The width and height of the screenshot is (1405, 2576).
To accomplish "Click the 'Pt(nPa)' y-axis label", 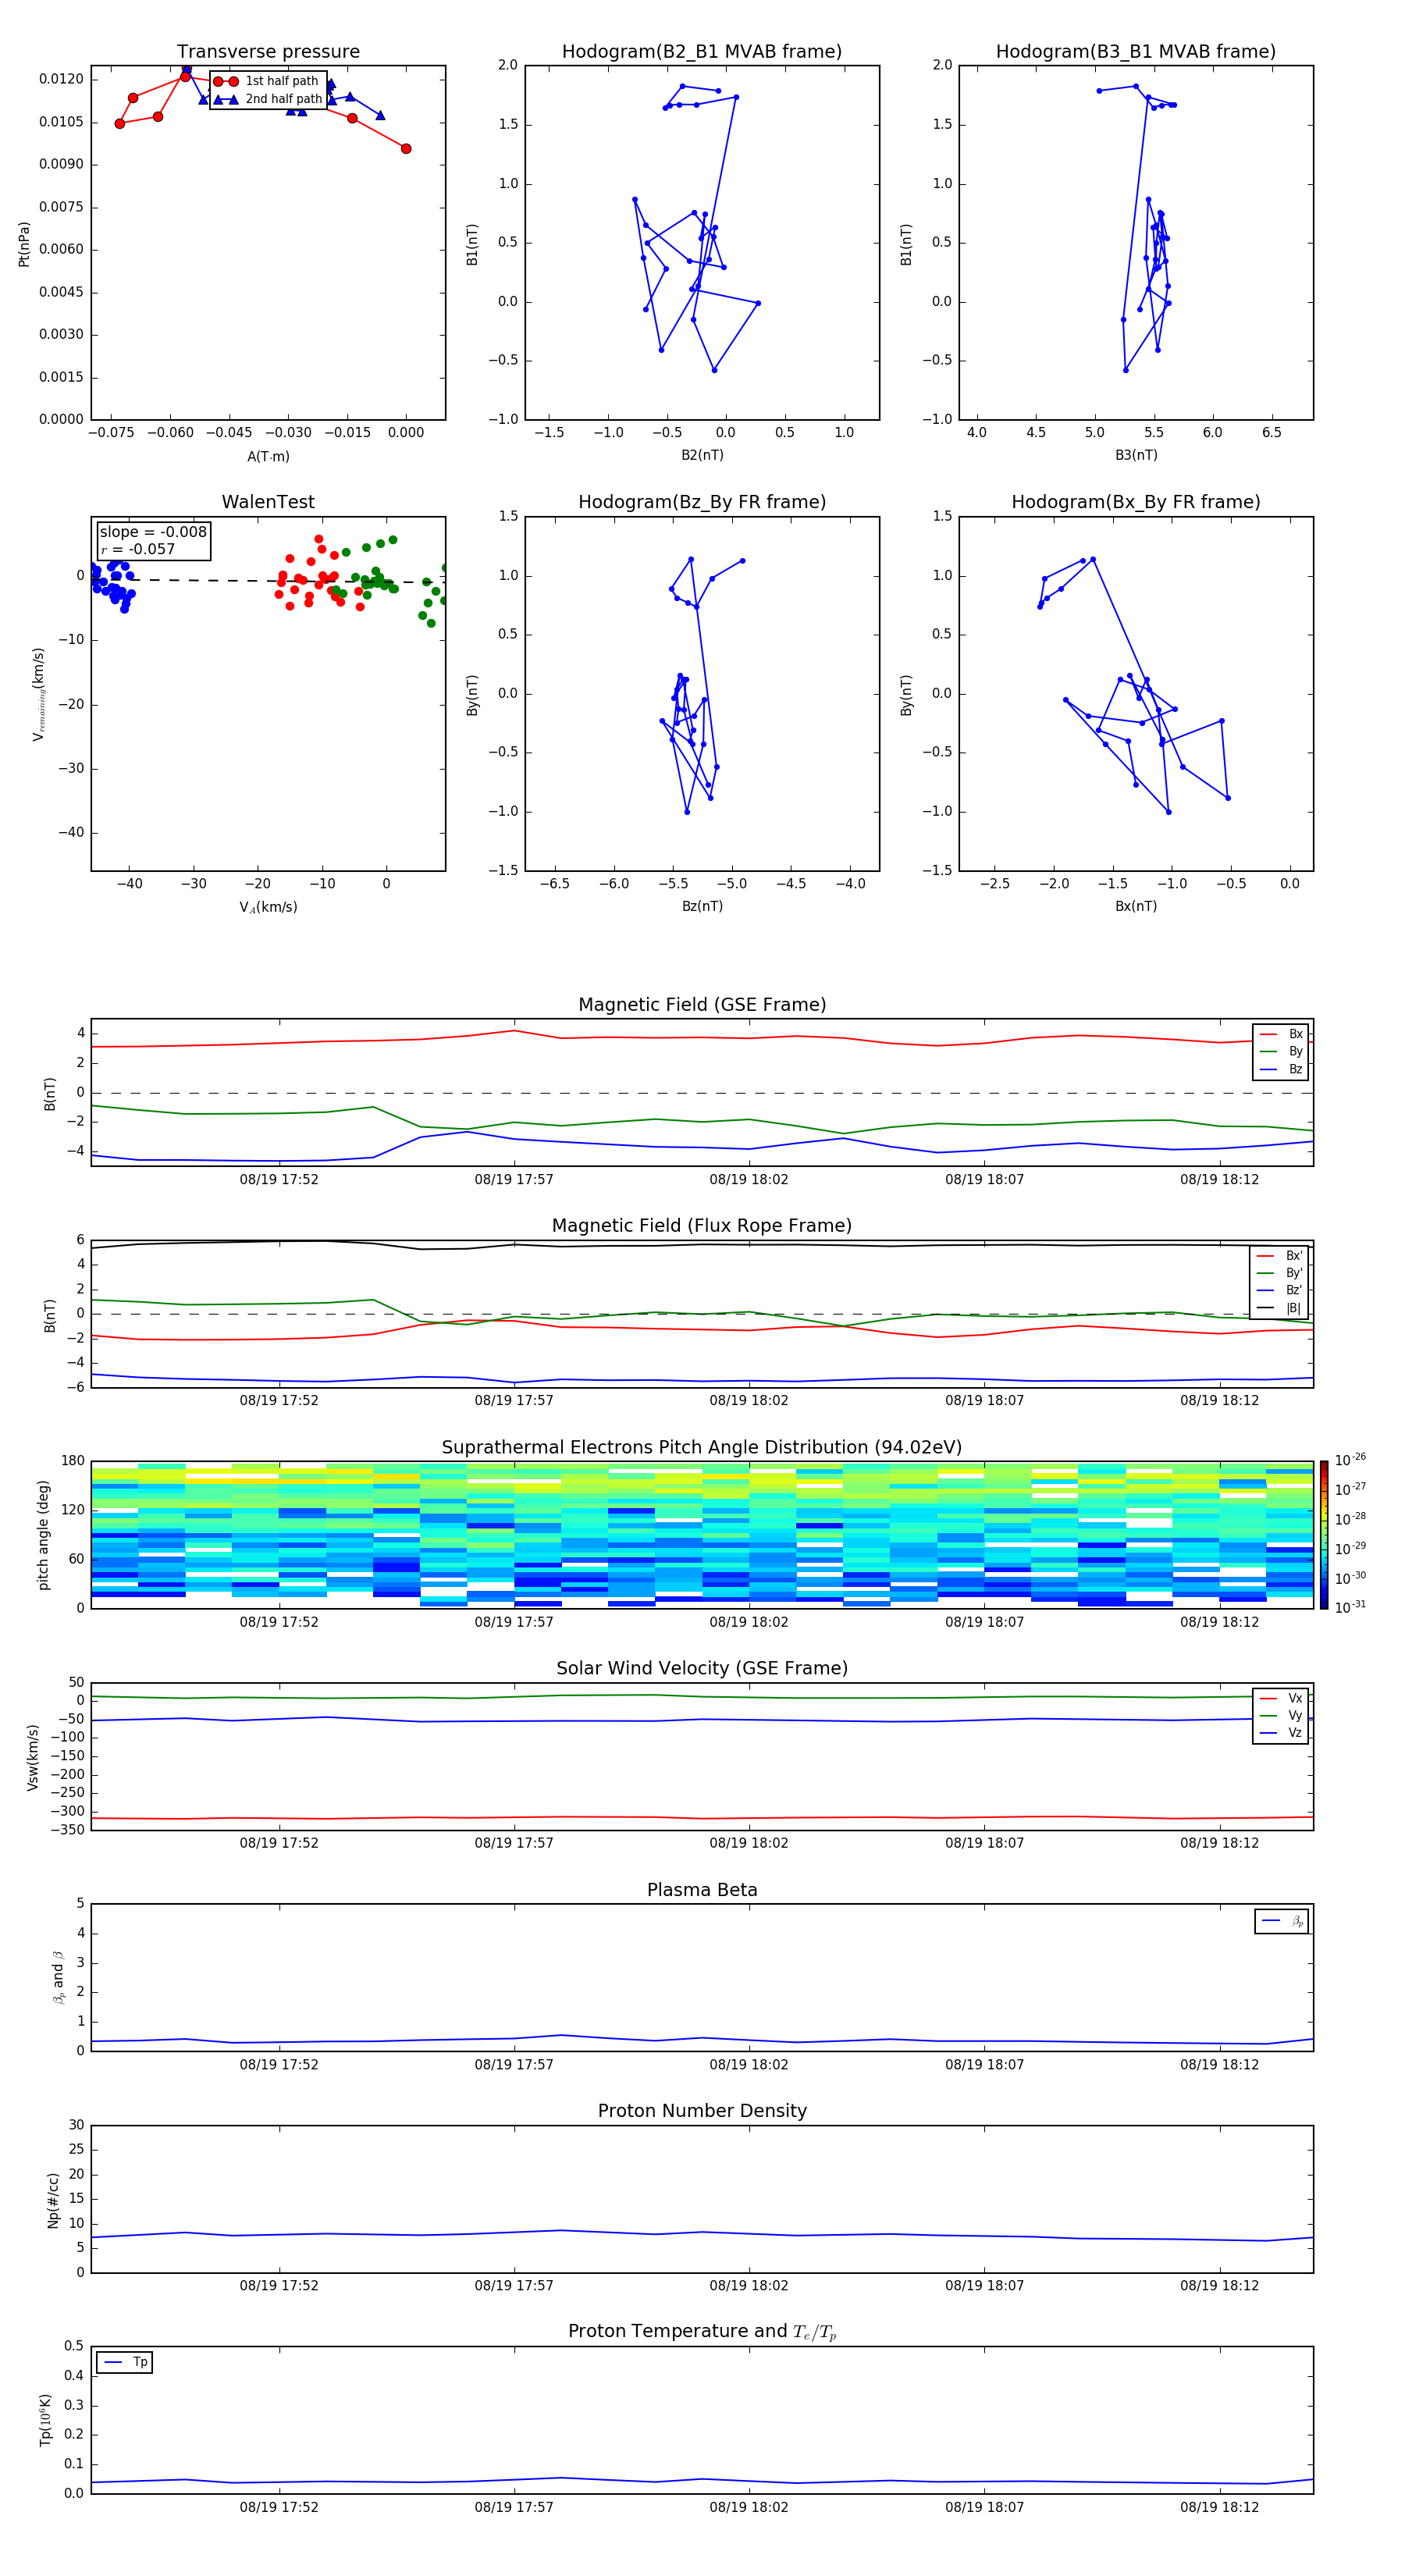I will (x=24, y=244).
